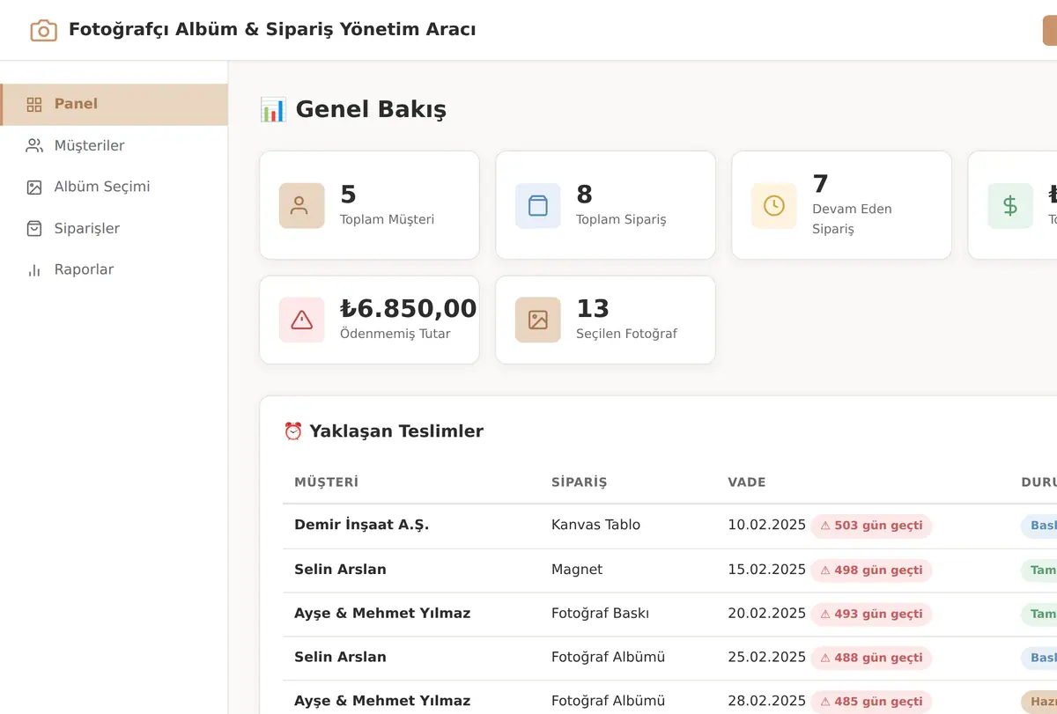Click the Panel grid icon in sidebar
Viewport: 1057px width, 714px height.
pos(34,105)
